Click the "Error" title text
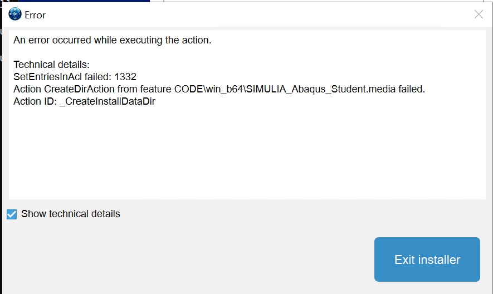The image size is (493, 294). tap(35, 15)
